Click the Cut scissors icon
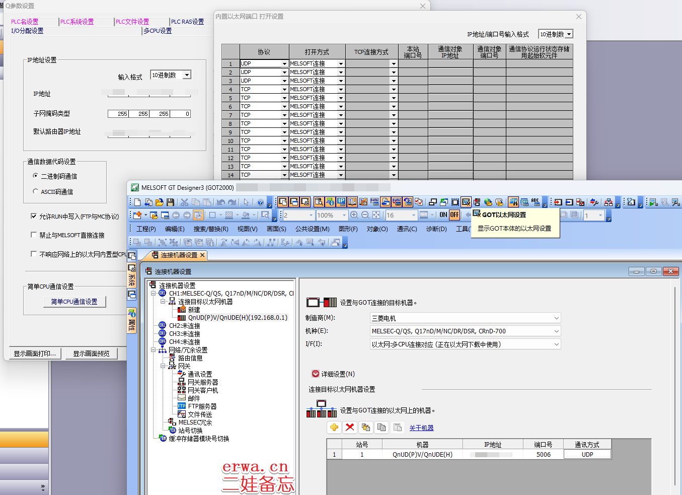 (184, 202)
